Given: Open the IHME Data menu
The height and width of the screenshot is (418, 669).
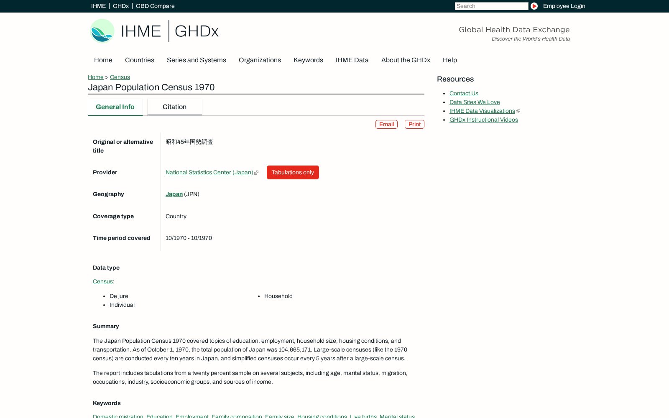Looking at the screenshot, I should point(352,60).
